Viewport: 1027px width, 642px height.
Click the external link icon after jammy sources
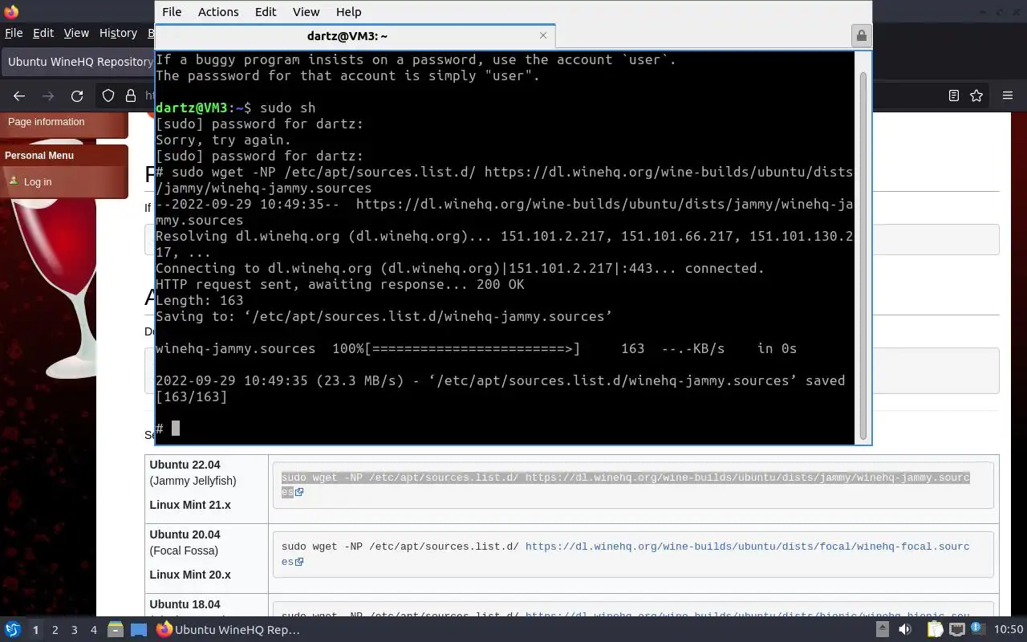299,493
